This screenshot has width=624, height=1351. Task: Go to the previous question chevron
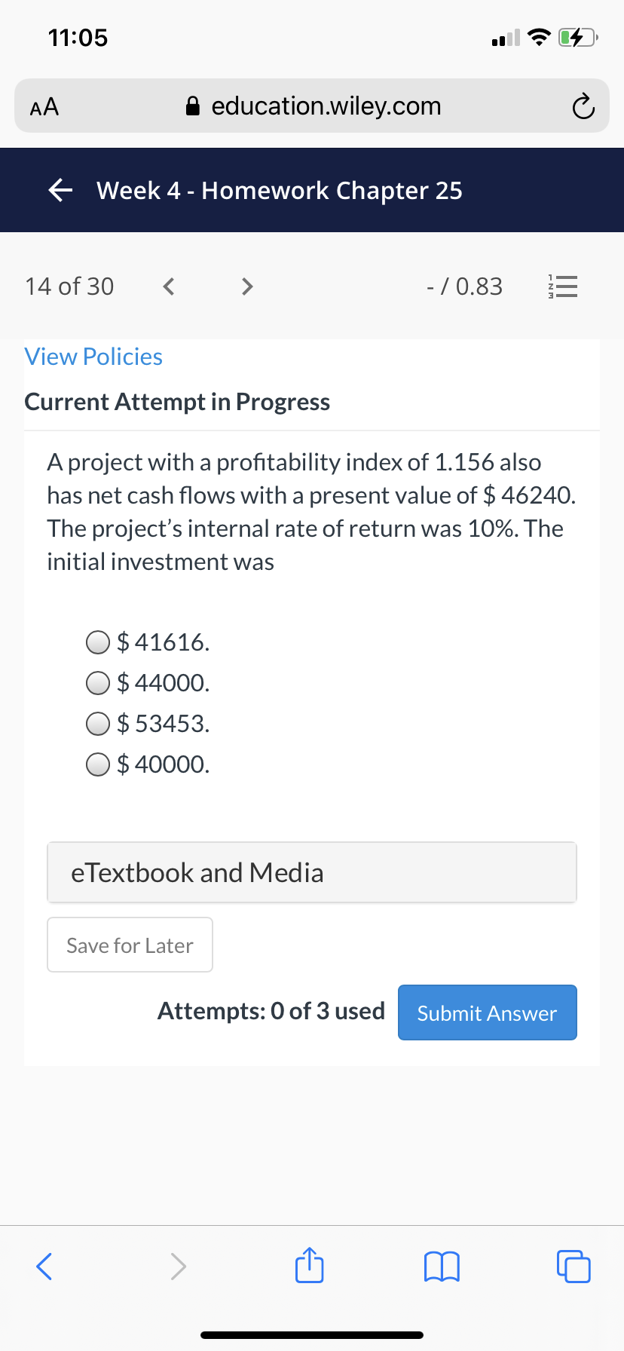[169, 286]
